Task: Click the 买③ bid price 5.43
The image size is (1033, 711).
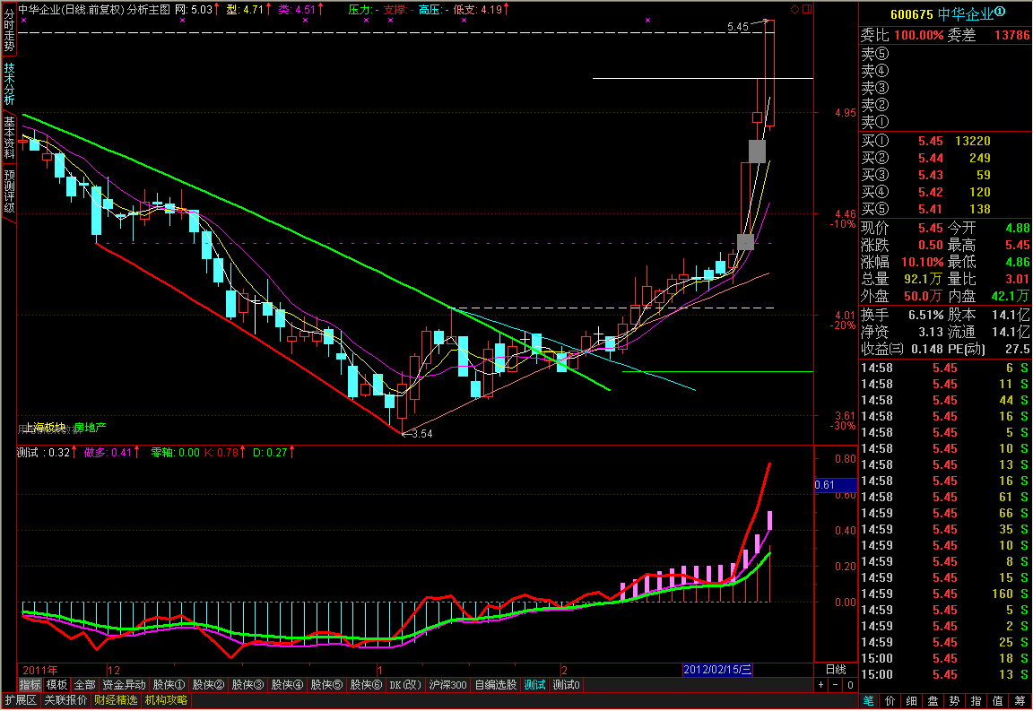Action: click(x=930, y=175)
